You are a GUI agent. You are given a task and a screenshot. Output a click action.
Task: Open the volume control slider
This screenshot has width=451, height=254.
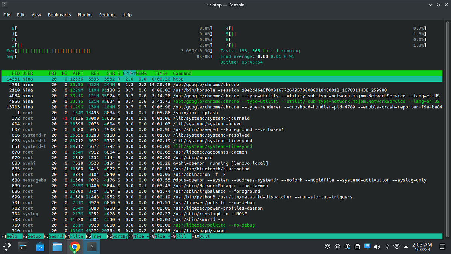coord(377,246)
